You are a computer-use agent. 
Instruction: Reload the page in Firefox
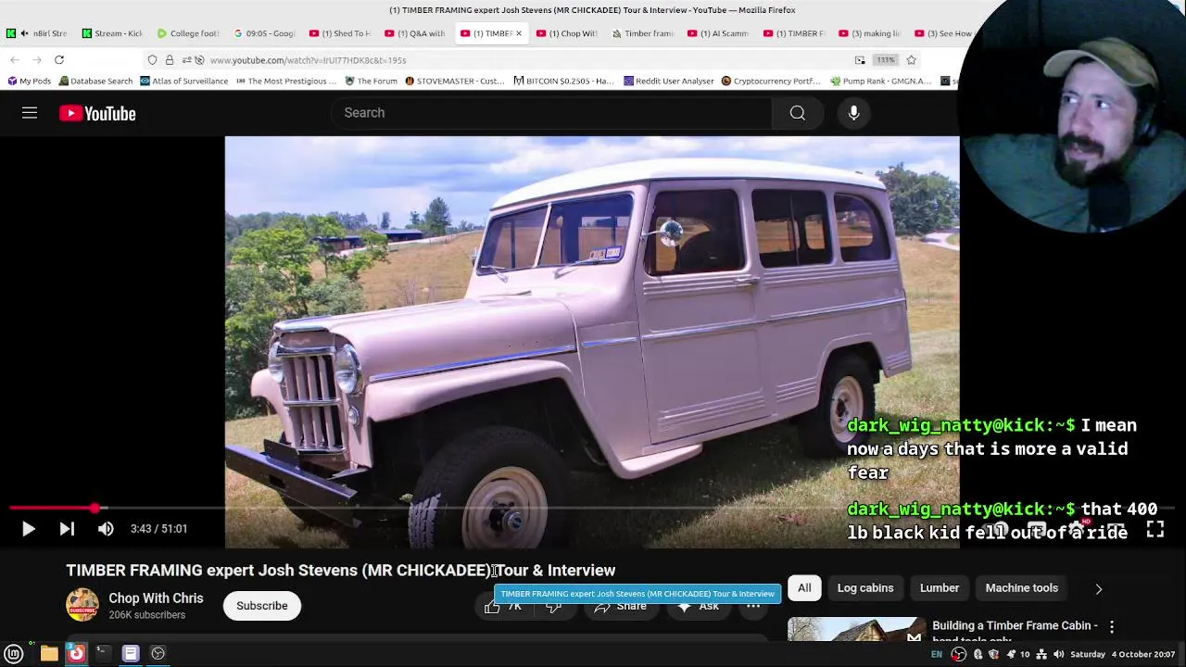click(x=59, y=60)
